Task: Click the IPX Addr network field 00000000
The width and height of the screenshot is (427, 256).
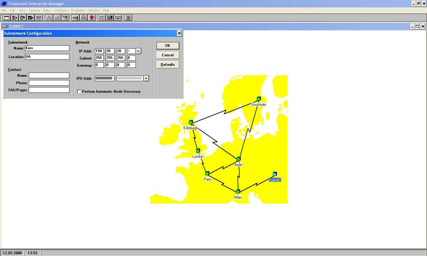Action: pos(105,79)
